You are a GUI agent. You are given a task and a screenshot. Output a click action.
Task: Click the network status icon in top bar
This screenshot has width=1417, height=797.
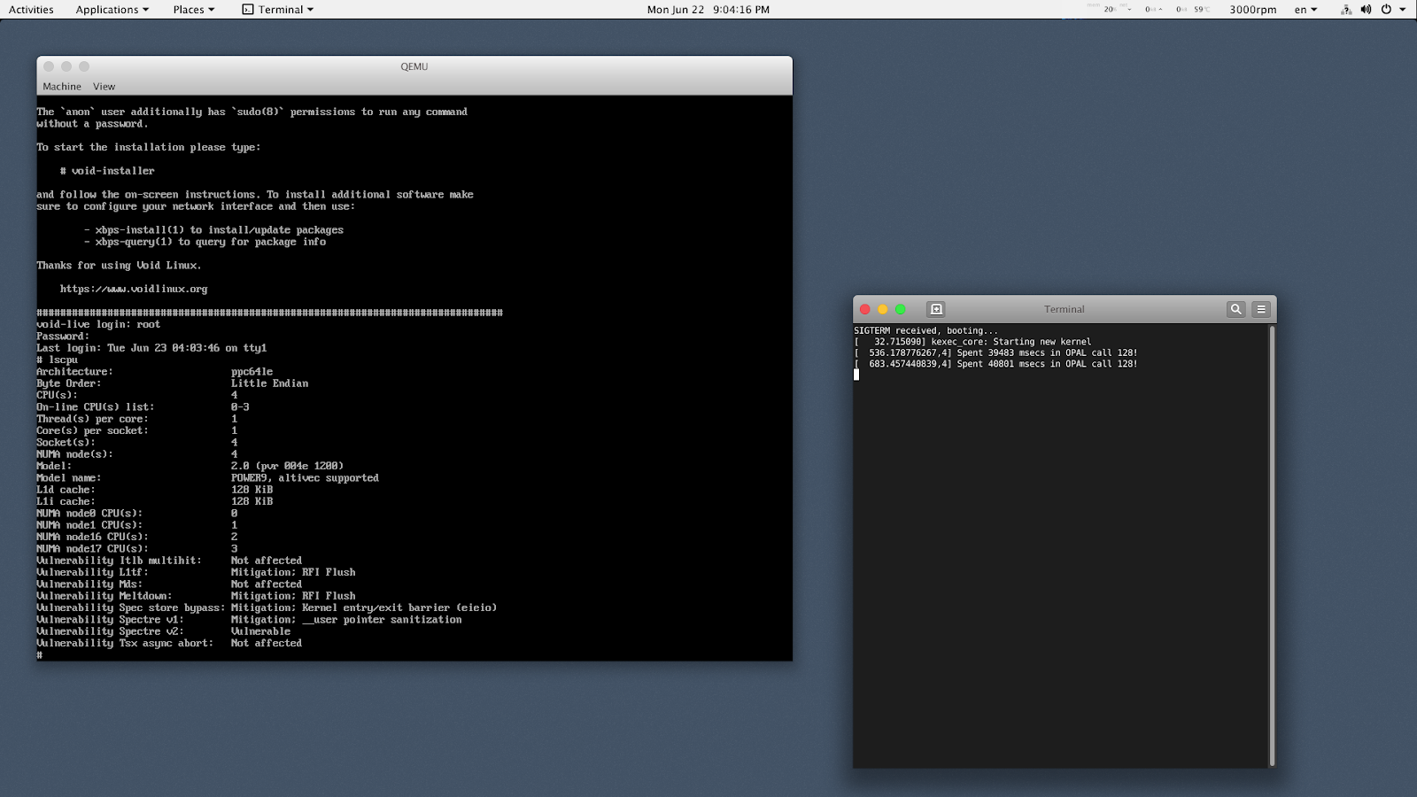1346,10
